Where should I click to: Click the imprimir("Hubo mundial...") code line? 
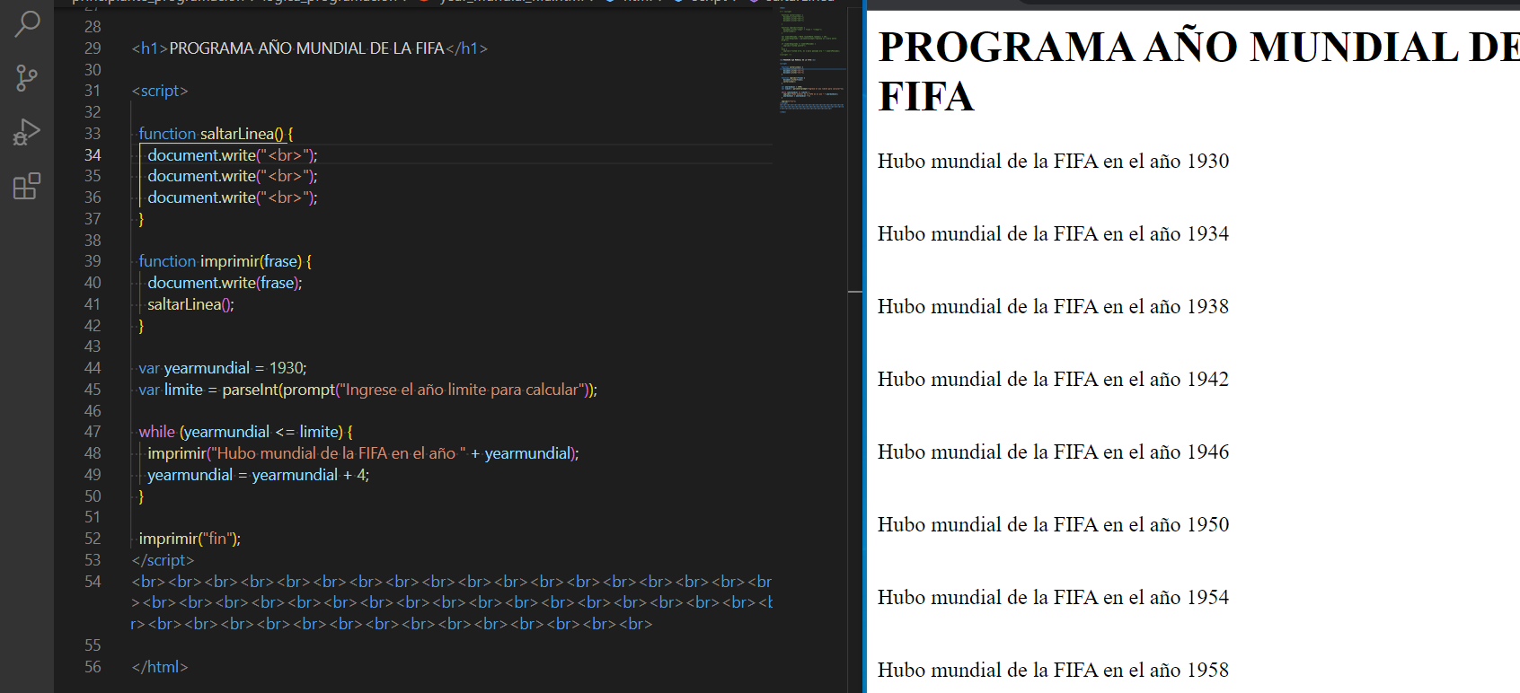[x=363, y=453]
